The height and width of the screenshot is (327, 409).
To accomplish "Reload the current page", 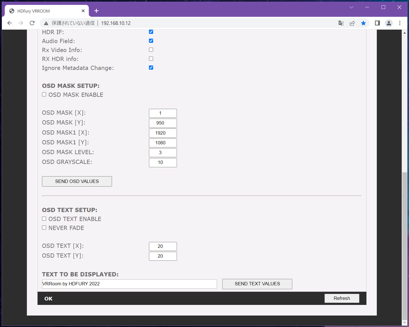I will coord(32,23).
